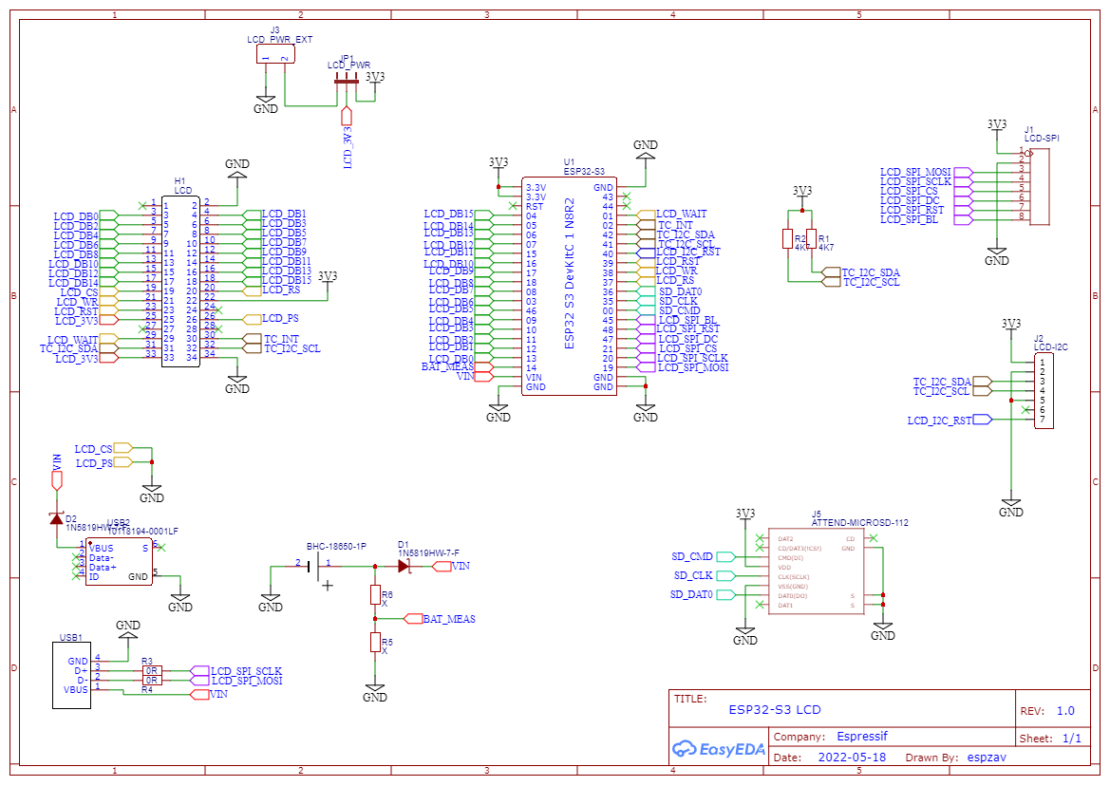
Task: Select the J5 ATTEND-MICROSD-112 socket
Action: [x=817, y=571]
